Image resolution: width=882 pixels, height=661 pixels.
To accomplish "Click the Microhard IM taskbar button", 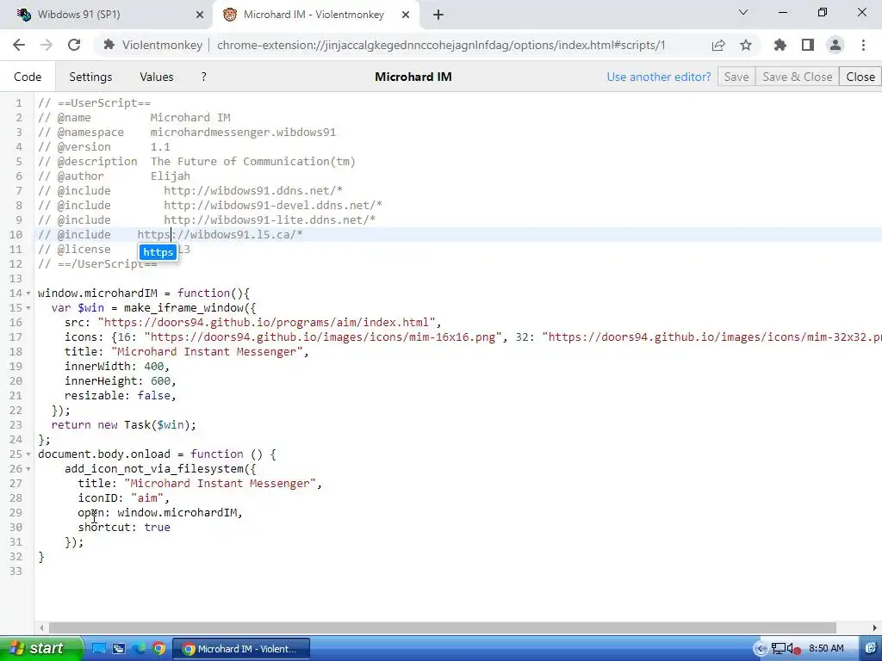I will tap(241, 649).
